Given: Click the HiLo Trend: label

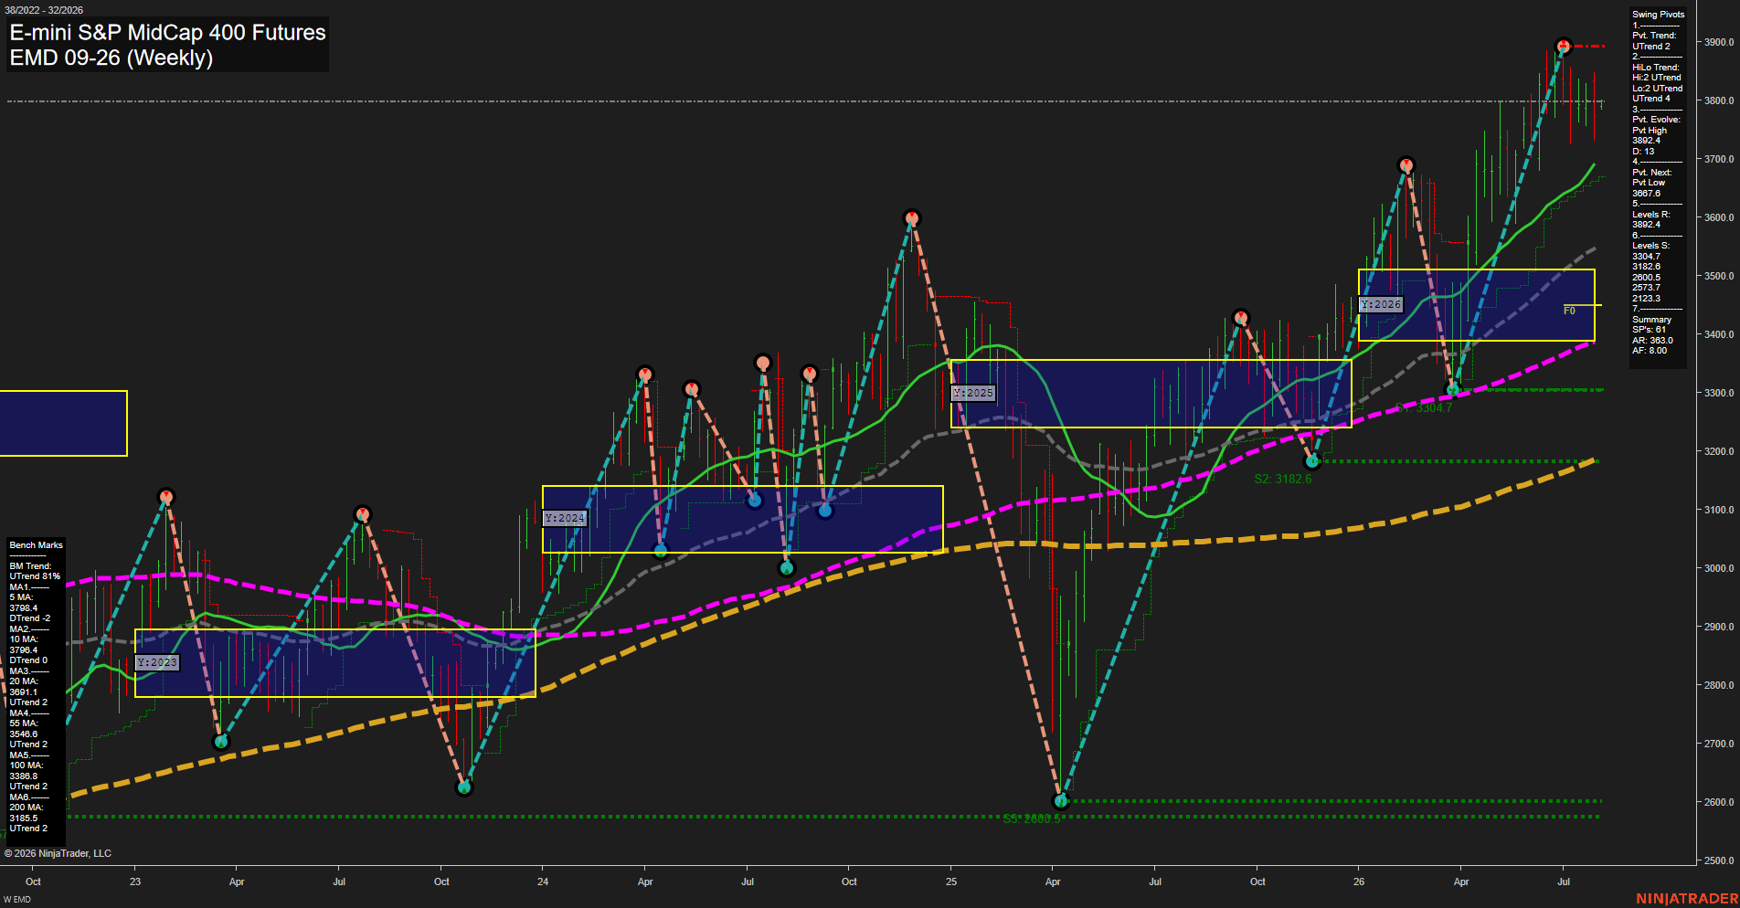Looking at the screenshot, I should click(1656, 68).
